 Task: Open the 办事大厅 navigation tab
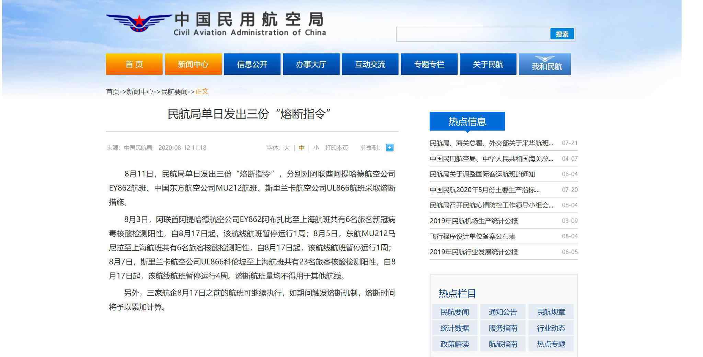[x=311, y=64]
